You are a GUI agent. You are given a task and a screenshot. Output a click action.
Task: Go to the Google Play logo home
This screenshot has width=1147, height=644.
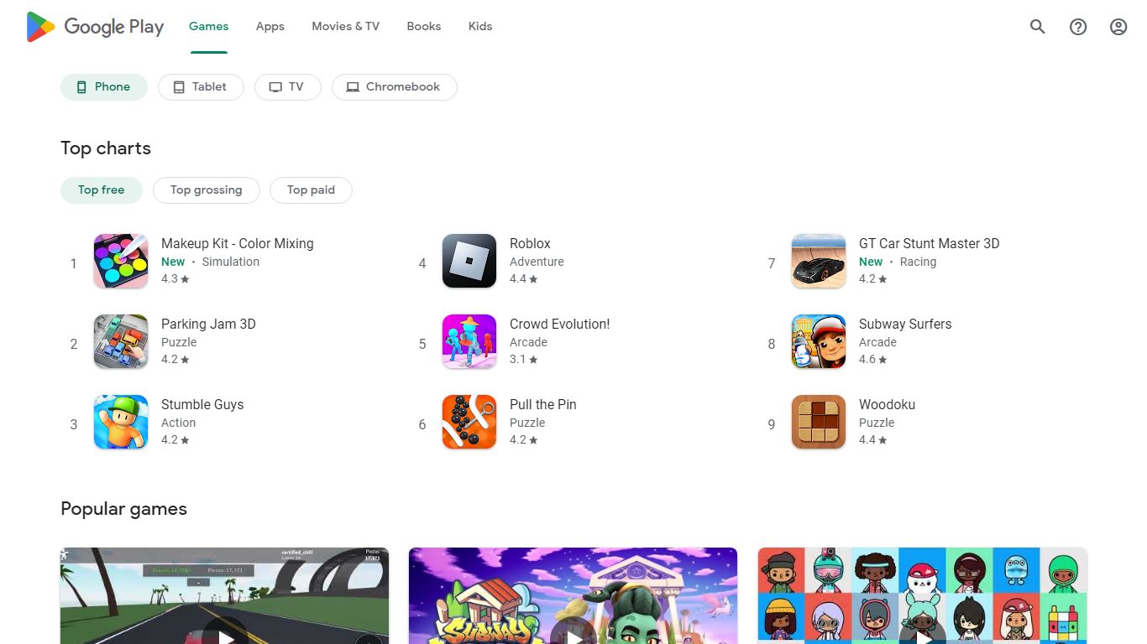coord(95,27)
